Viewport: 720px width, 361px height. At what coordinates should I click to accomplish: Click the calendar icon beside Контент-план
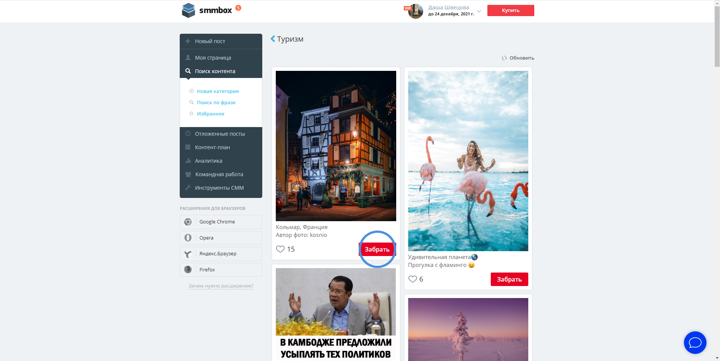(188, 147)
